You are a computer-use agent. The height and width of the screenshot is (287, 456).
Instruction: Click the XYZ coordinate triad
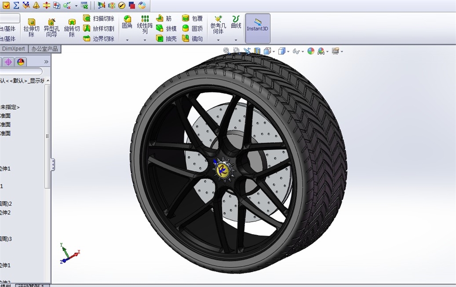69,253
